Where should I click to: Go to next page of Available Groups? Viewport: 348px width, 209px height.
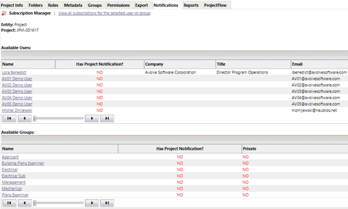92,203
